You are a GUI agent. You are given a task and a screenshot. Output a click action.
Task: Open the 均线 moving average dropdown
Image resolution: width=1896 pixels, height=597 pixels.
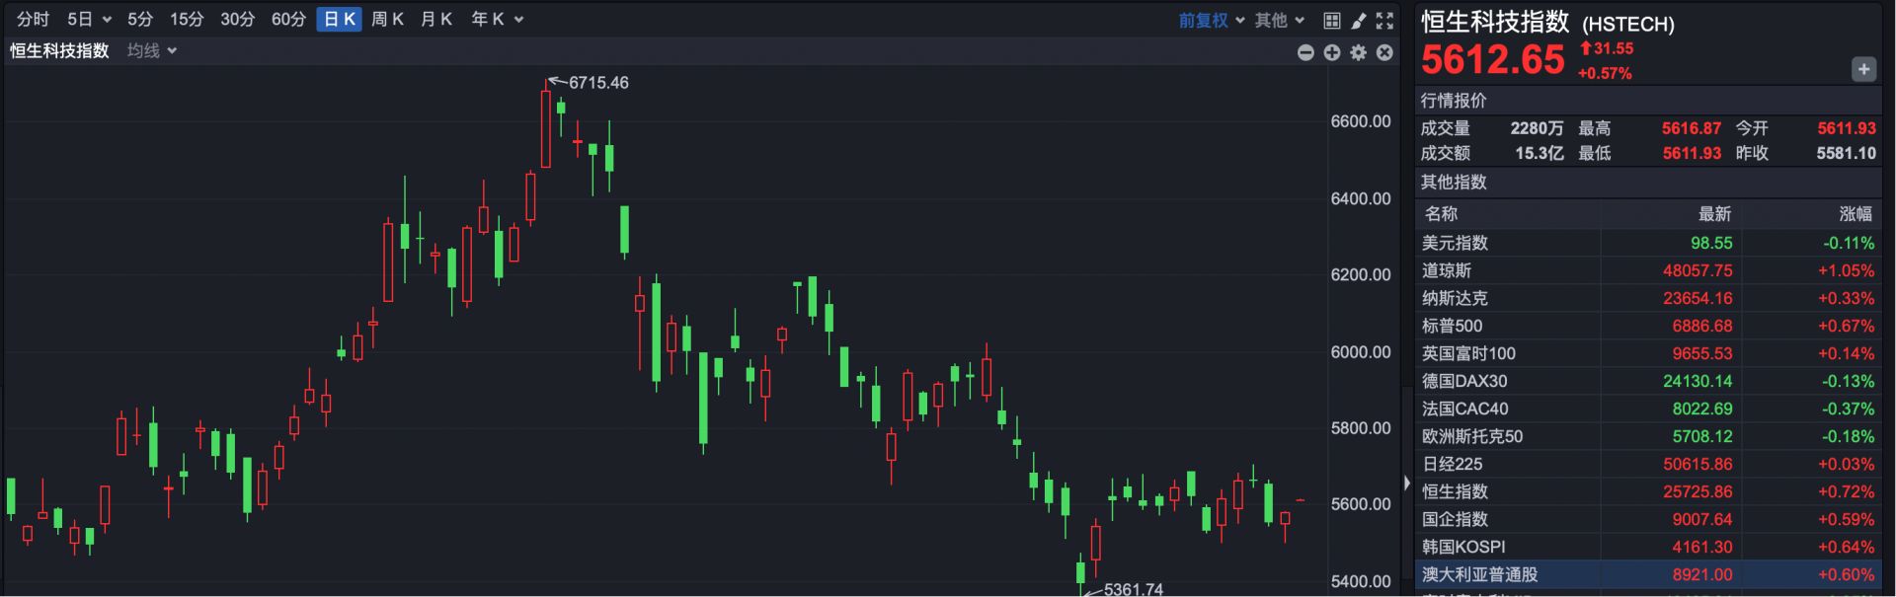pyautogui.click(x=152, y=51)
